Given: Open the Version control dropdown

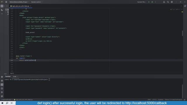Looking at the screenshot, I should point(37,2).
